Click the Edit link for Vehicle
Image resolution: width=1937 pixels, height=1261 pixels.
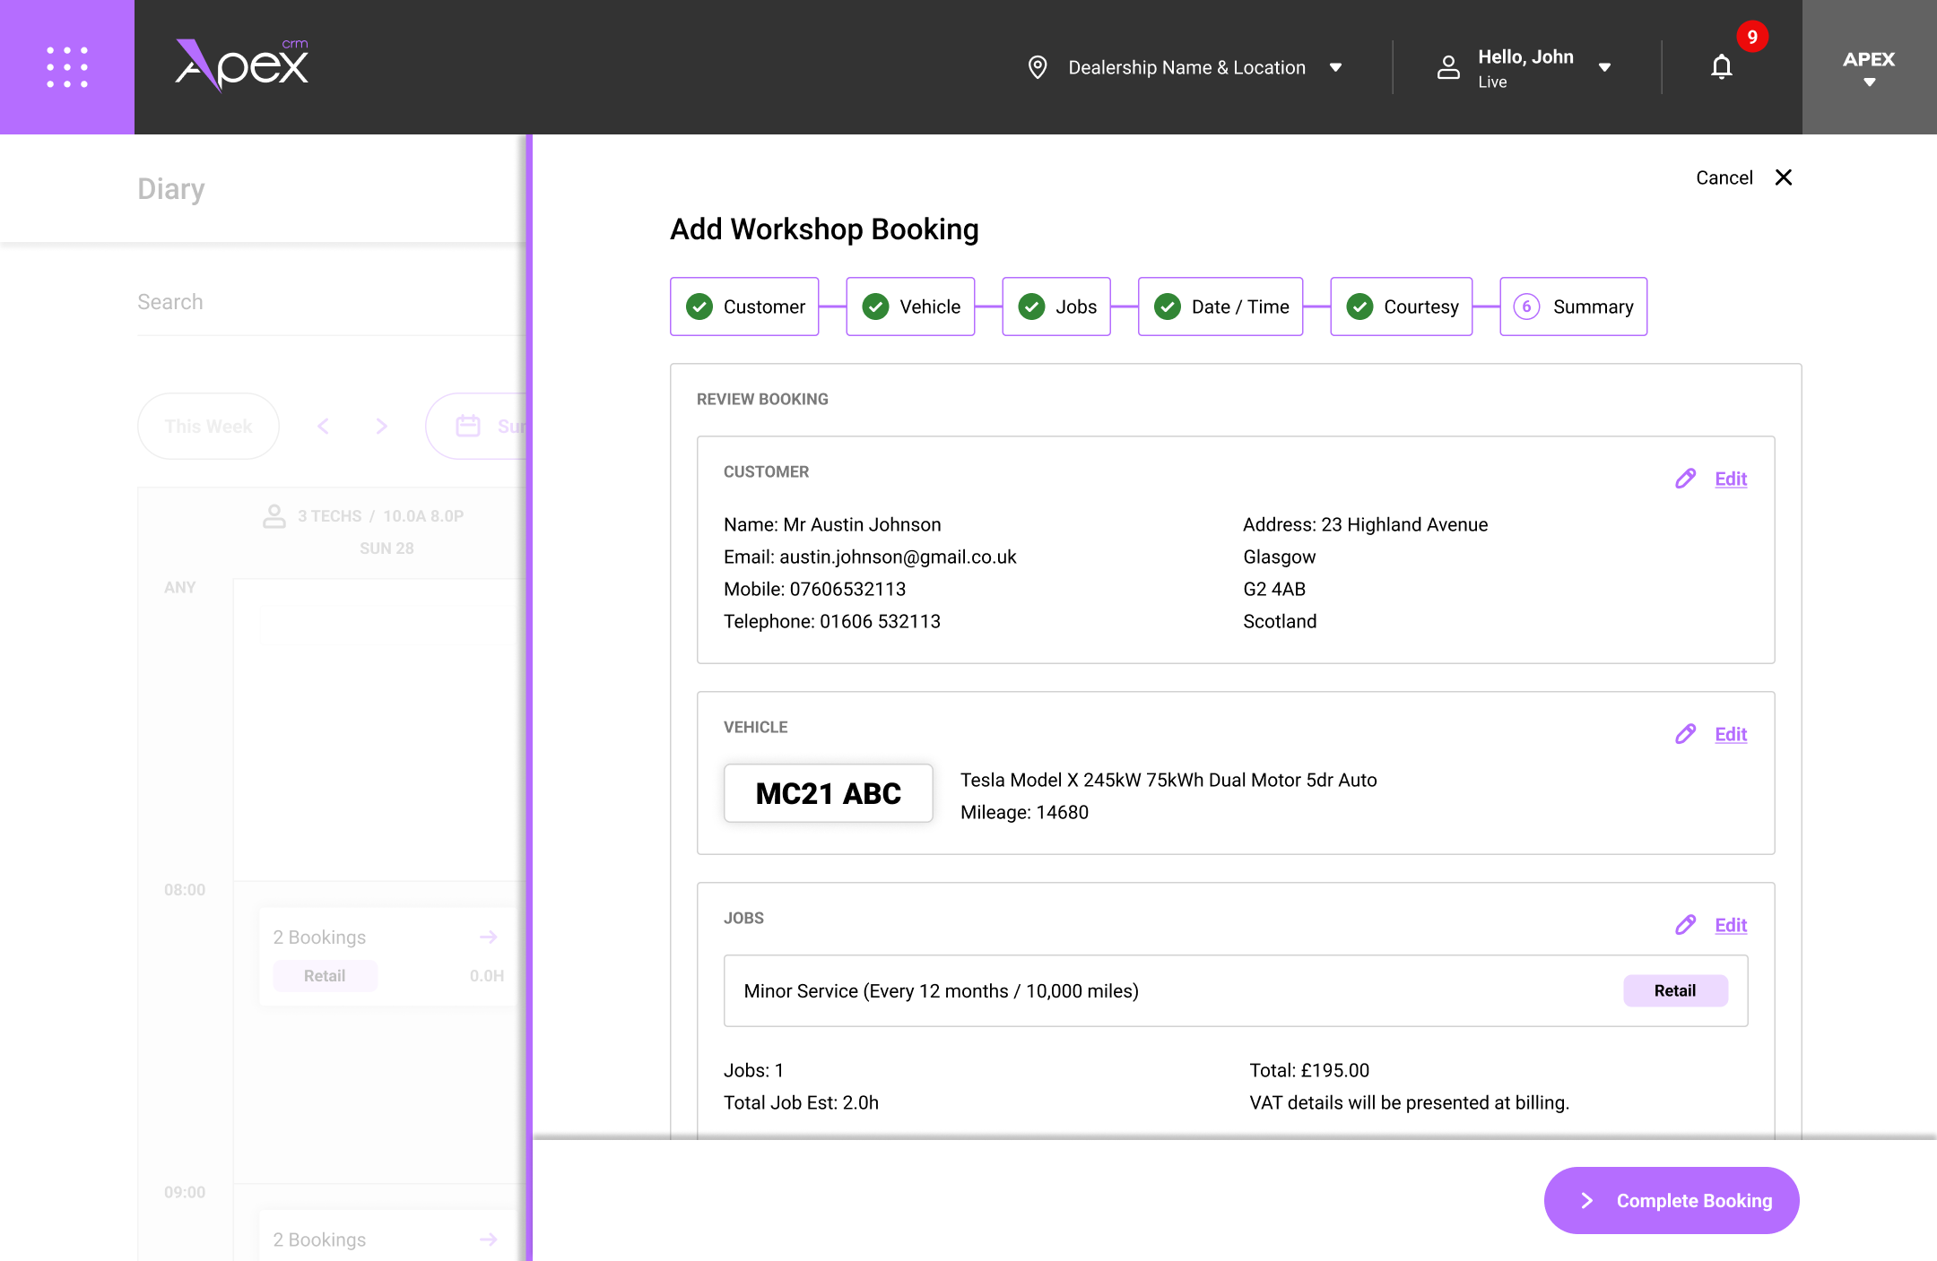coord(1730,734)
